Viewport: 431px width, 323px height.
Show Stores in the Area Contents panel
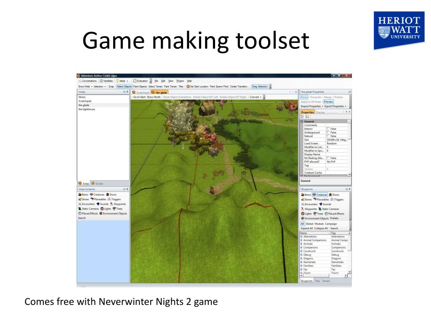click(x=84, y=199)
